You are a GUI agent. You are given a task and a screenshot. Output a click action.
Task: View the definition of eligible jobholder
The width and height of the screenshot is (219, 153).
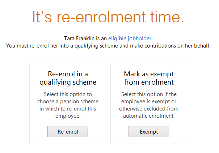[x=130, y=38]
